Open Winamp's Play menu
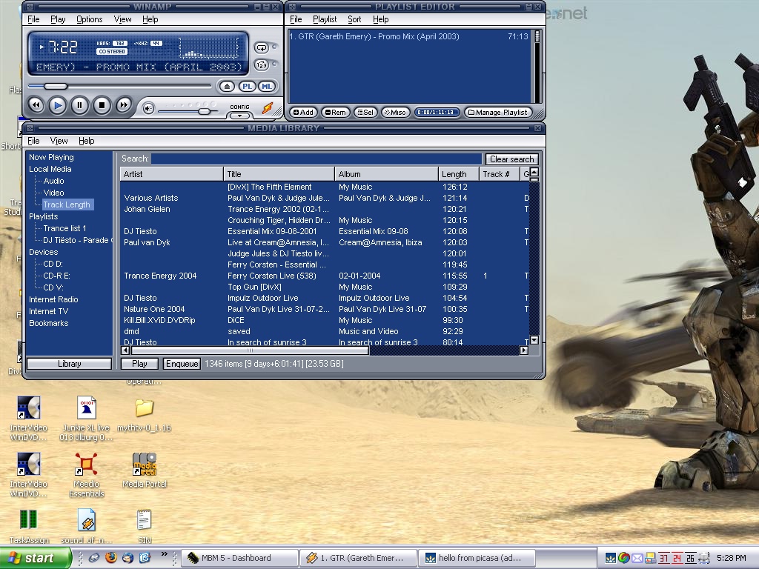Viewport: 759px width, 569px height. [x=58, y=19]
